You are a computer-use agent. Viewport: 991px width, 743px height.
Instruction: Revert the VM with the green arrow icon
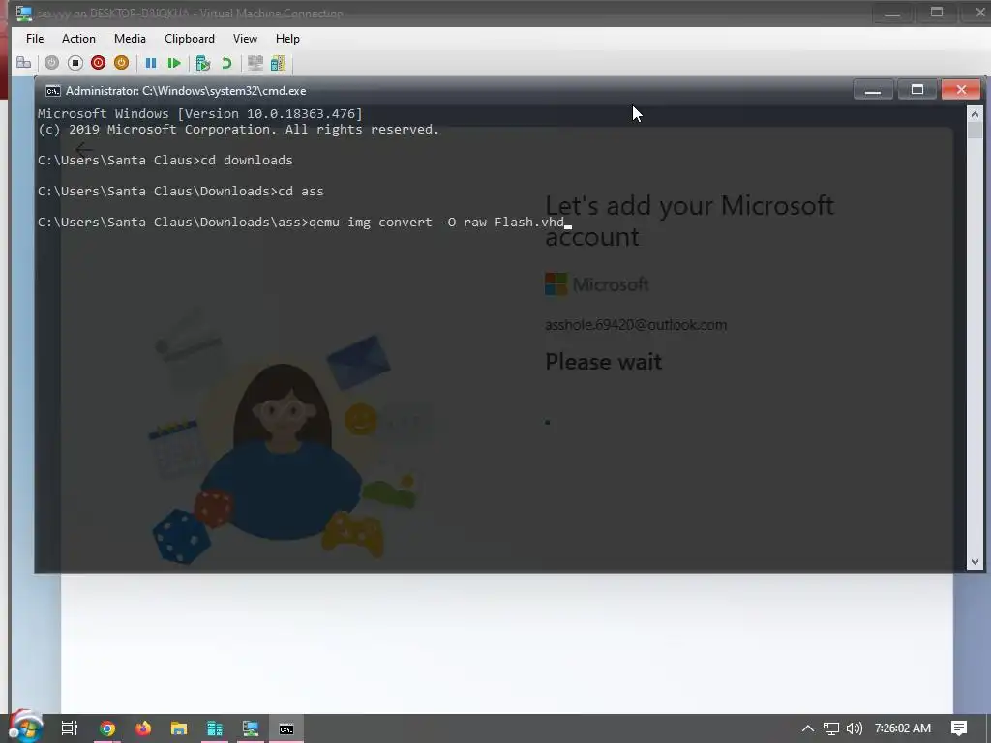[x=226, y=63]
